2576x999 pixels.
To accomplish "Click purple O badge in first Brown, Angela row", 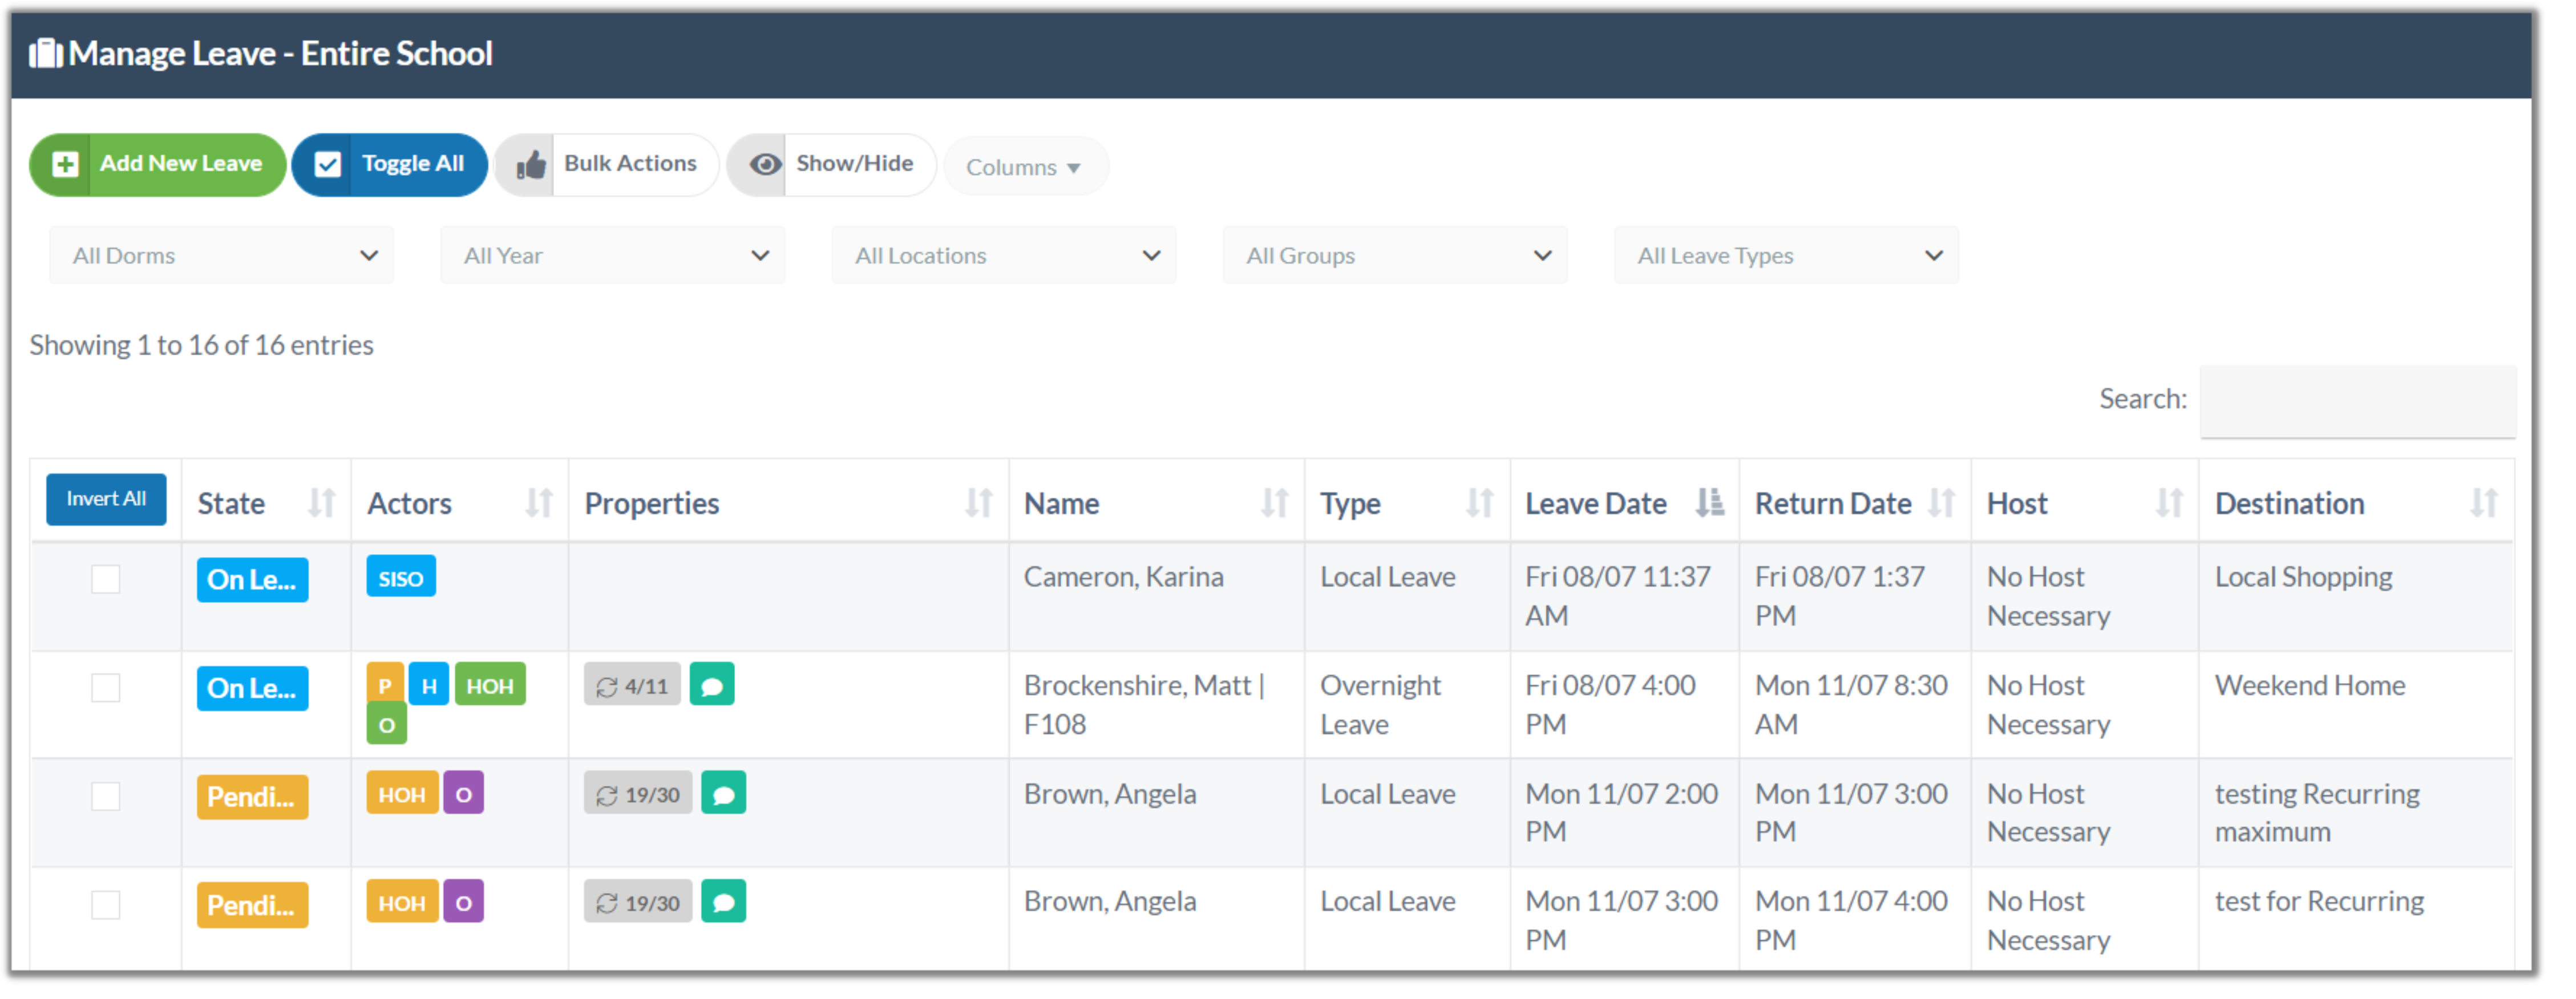I will (x=463, y=794).
